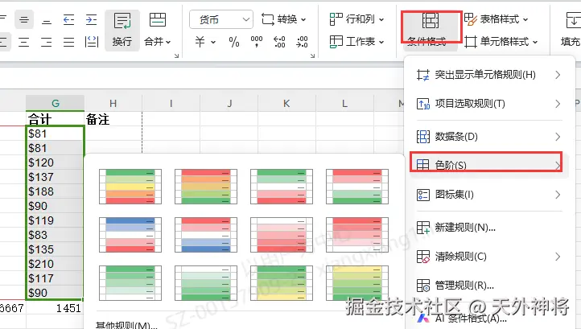Choose New Rule (新建规则) menu item
581x329 pixels.
489,227
